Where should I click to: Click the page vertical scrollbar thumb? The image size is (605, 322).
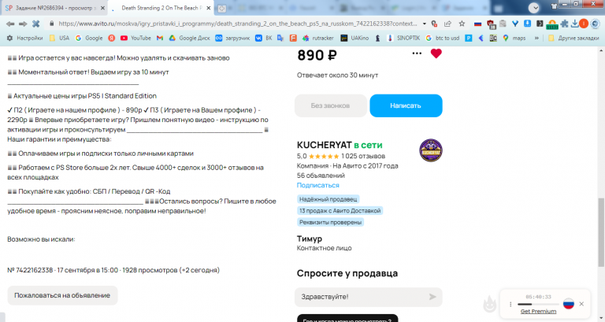[601, 232]
